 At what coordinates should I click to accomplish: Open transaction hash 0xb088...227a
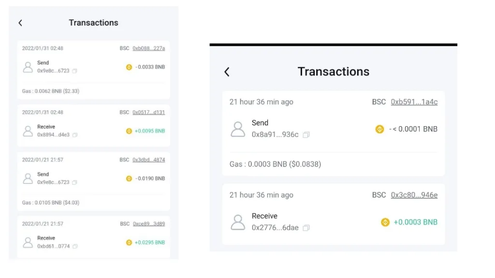(x=149, y=48)
